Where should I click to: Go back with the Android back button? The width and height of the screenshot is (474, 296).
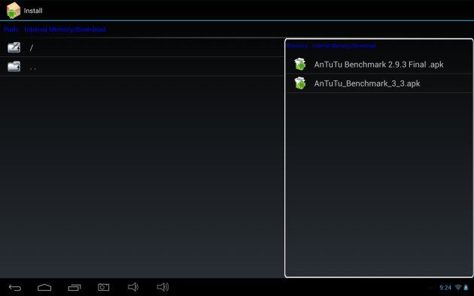pos(15,288)
